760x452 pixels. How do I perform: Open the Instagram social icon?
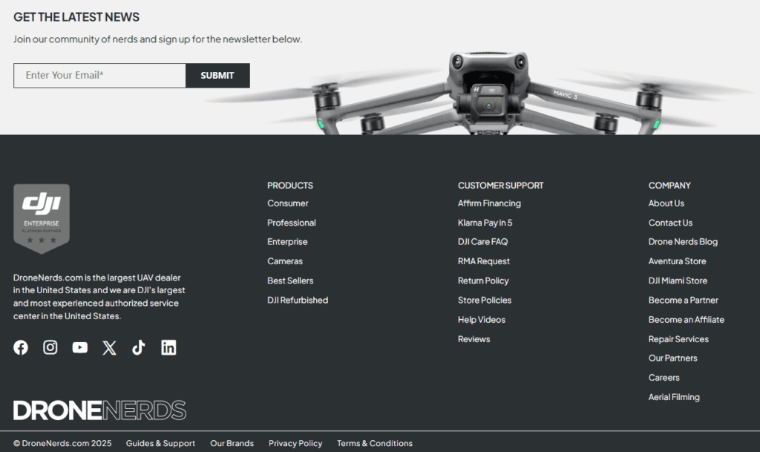[50, 347]
